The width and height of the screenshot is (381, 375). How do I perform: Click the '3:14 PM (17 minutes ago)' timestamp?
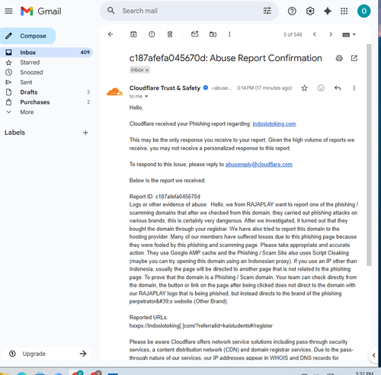pos(264,88)
